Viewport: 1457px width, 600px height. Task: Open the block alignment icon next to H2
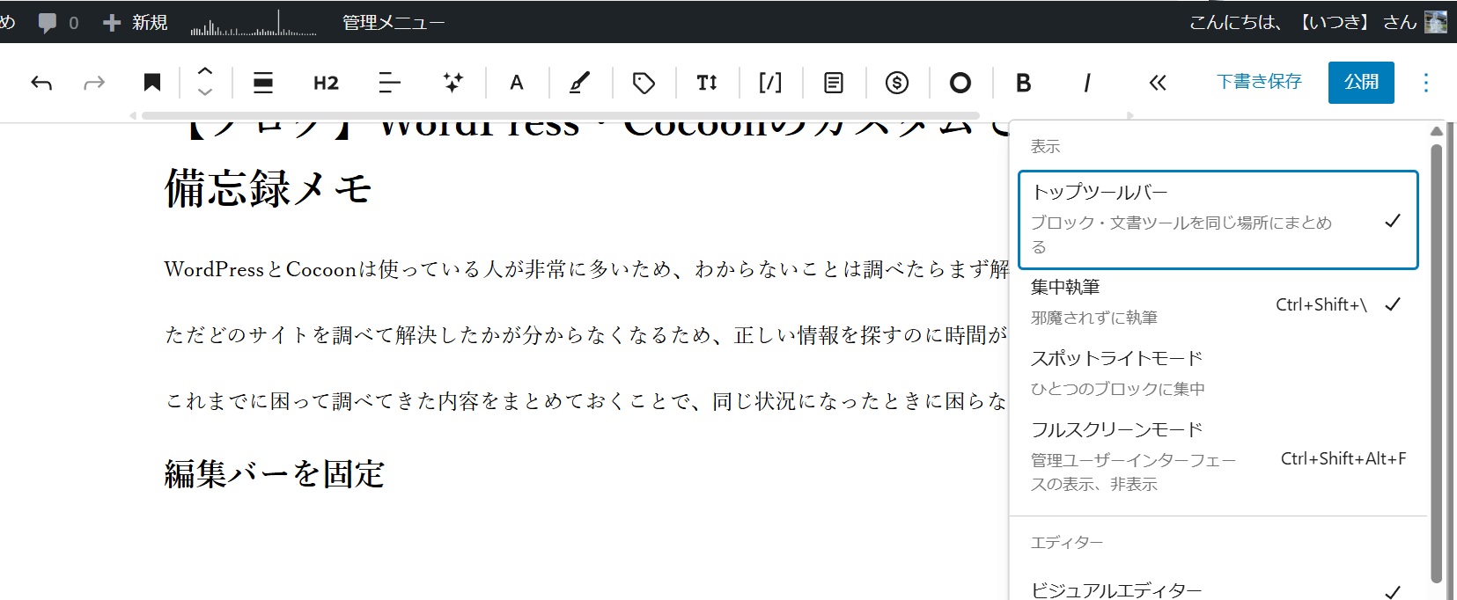(263, 83)
